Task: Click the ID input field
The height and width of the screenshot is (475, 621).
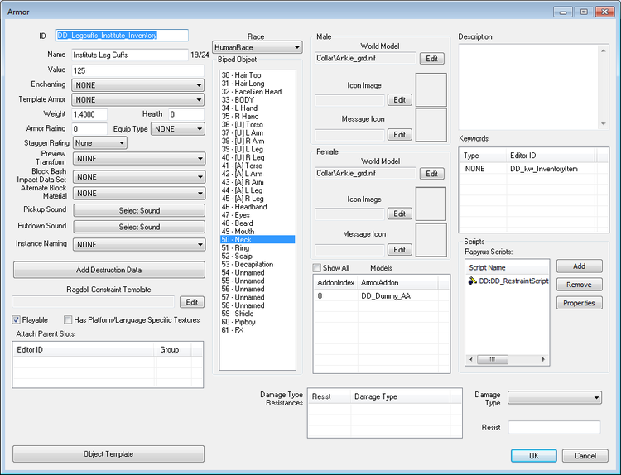Action: tap(122, 36)
